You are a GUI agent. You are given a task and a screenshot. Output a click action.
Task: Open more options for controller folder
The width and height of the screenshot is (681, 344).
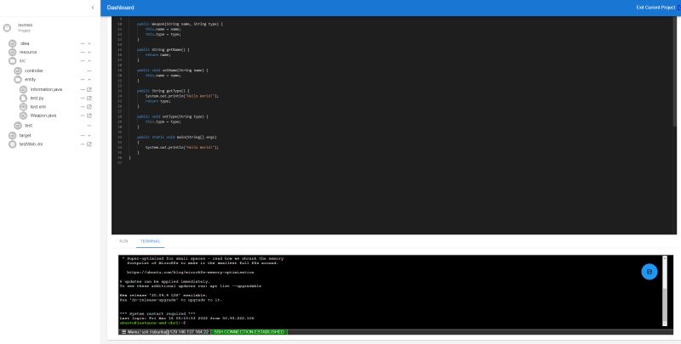[89, 70]
